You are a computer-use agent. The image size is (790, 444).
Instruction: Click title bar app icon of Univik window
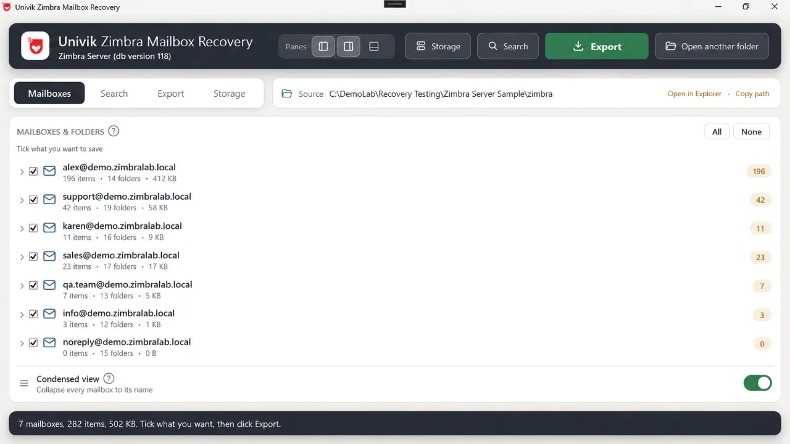coord(7,7)
